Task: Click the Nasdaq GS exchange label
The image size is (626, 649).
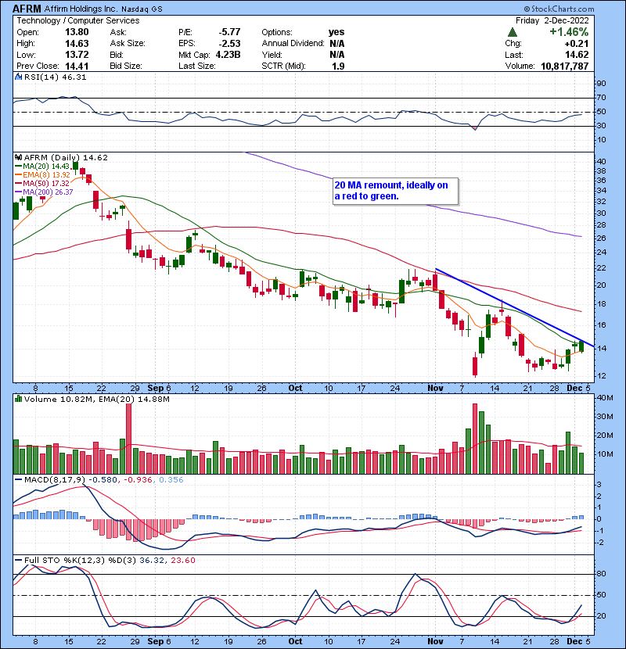Action: click(142, 9)
